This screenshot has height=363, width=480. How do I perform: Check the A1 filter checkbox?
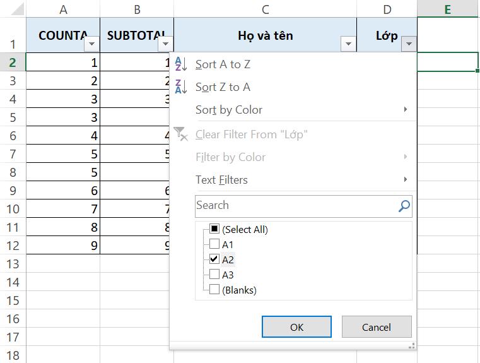tap(214, 244)
